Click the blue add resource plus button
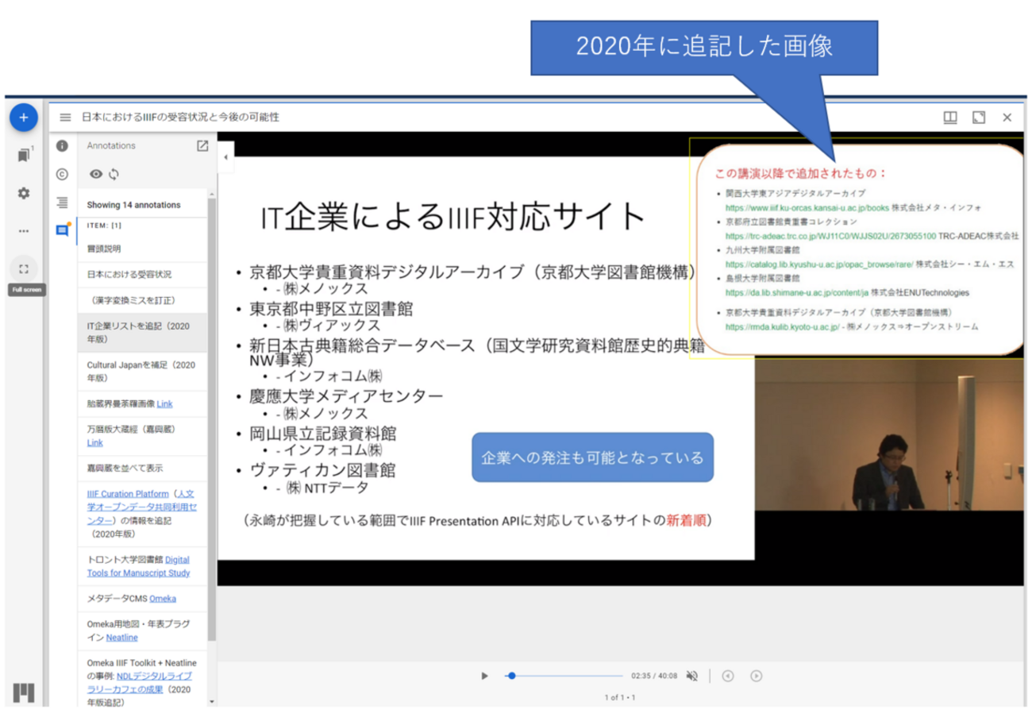The height and width of the screenshot is (710, 1032). click(x=24, y=118)
